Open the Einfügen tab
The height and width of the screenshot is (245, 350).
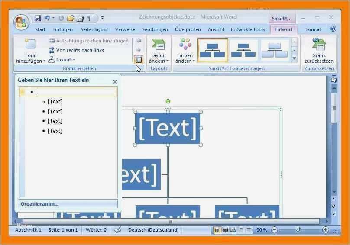[x=62, y=29]
